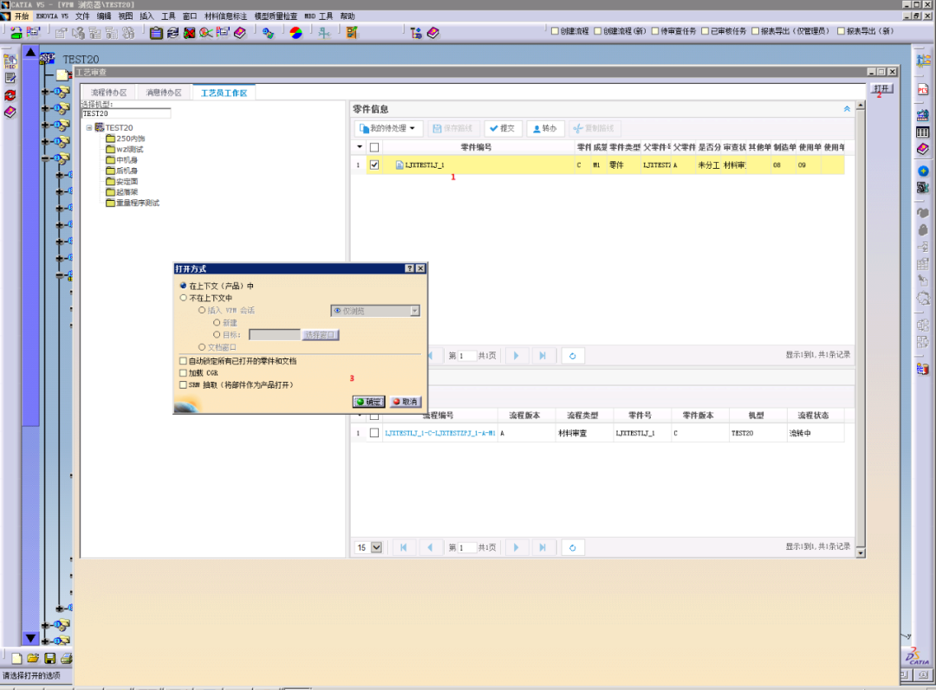Click the magnifier search toolbar icon
The height and width of the screenshot is (690, 936).
206,33
